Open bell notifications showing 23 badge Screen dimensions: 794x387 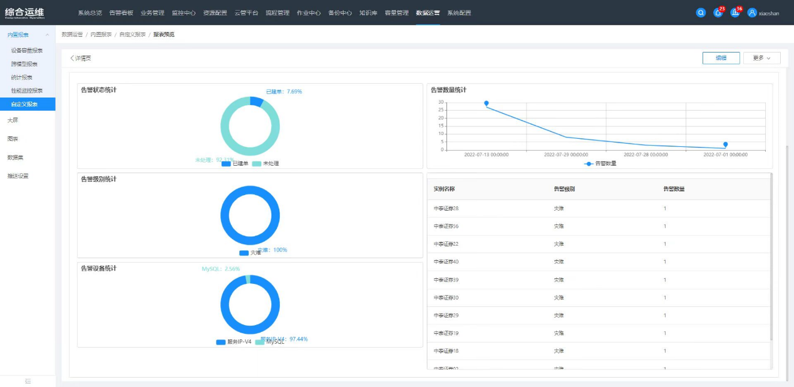[718, 13]
